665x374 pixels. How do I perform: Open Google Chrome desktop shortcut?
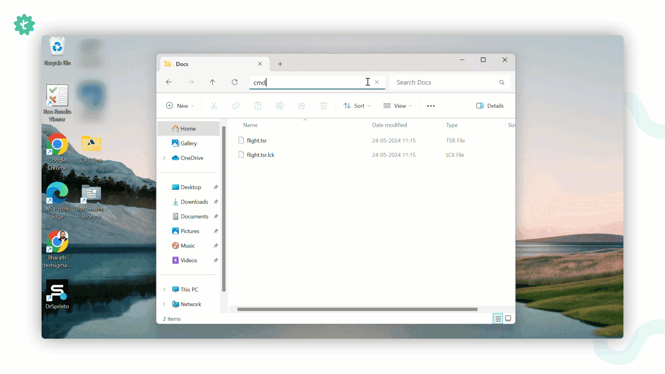point(57,152)
